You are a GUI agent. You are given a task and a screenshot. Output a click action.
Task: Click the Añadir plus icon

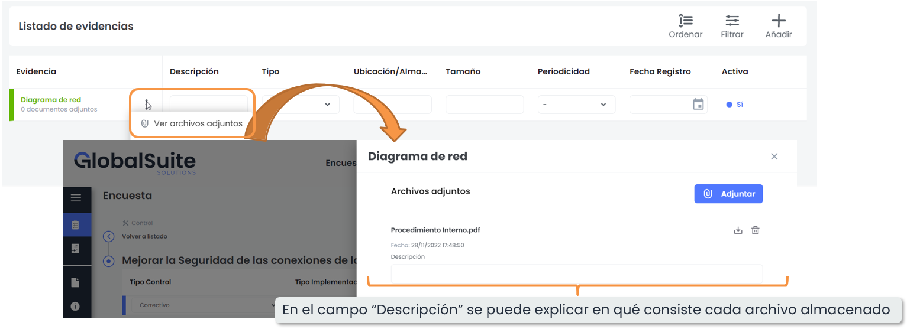(779, 21)
